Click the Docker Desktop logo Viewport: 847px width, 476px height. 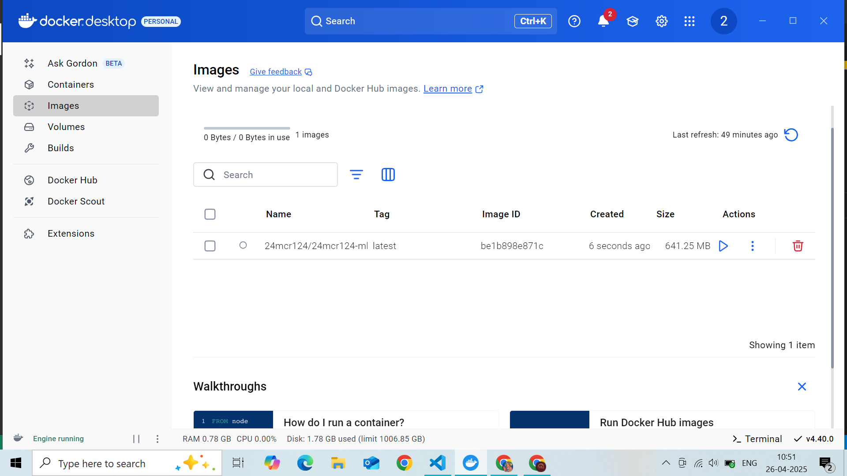[x=77, y=21]
